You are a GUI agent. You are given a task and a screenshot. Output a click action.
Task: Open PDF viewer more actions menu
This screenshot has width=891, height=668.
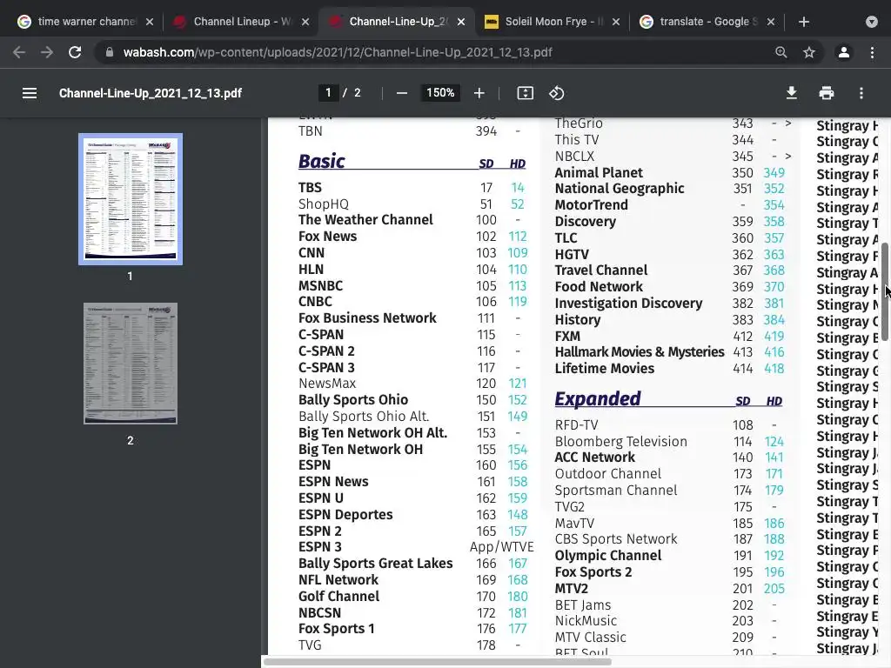[x=861, y=93]
